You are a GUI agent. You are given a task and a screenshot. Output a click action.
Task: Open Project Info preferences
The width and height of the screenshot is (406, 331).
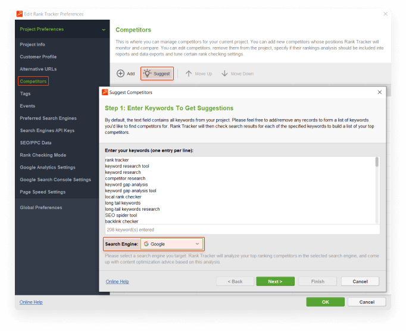[32, 45]
